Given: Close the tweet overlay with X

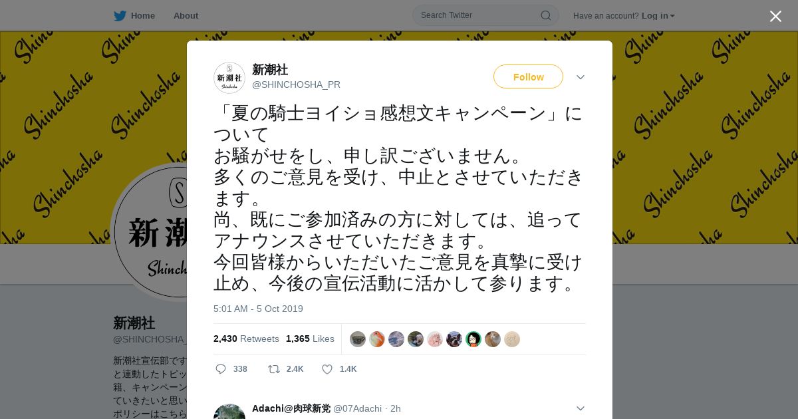Looking at the screenshot, I should (775, 16).
